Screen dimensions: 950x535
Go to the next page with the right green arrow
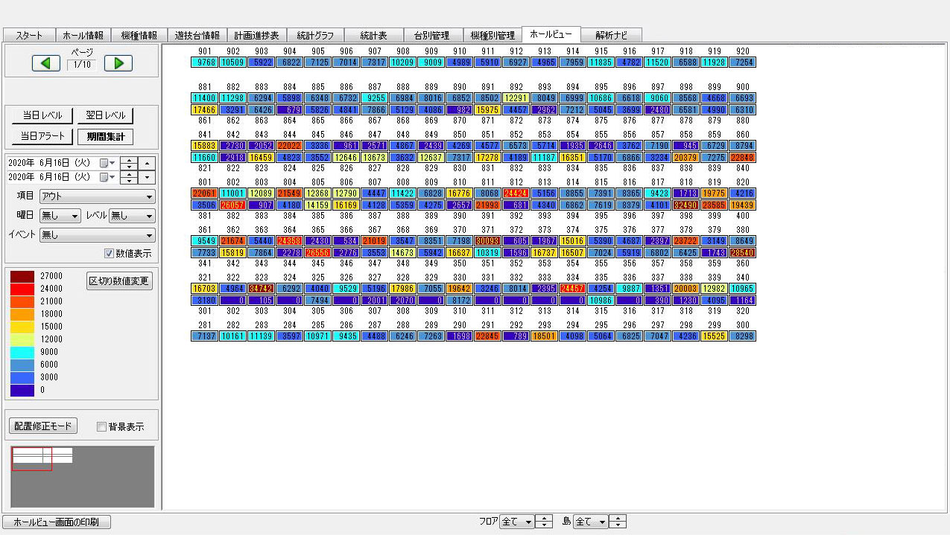click(x=118, y=63)
